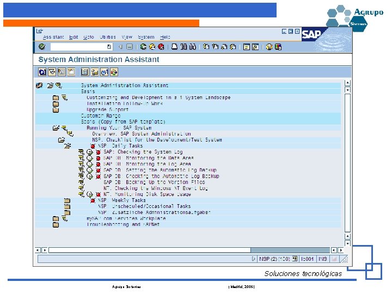Go to First Page icon
392x294 pixels.
click(x=206, y=46)
